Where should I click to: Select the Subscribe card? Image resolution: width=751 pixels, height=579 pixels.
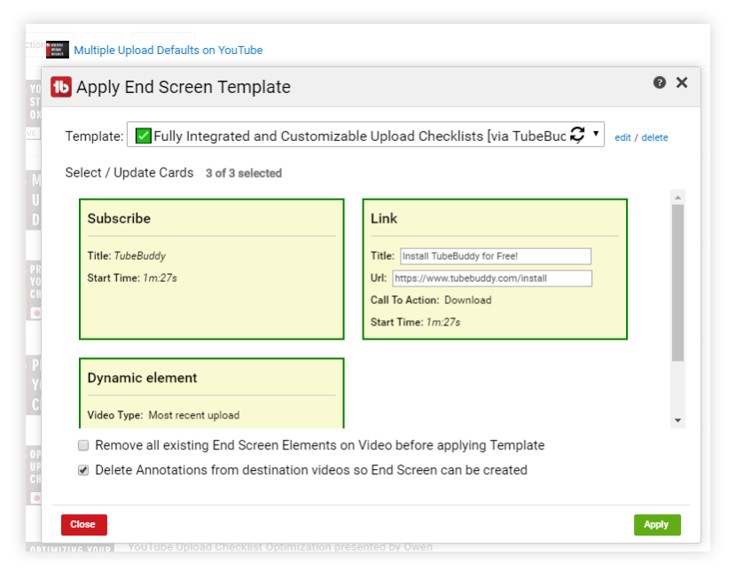coord(211,269)
